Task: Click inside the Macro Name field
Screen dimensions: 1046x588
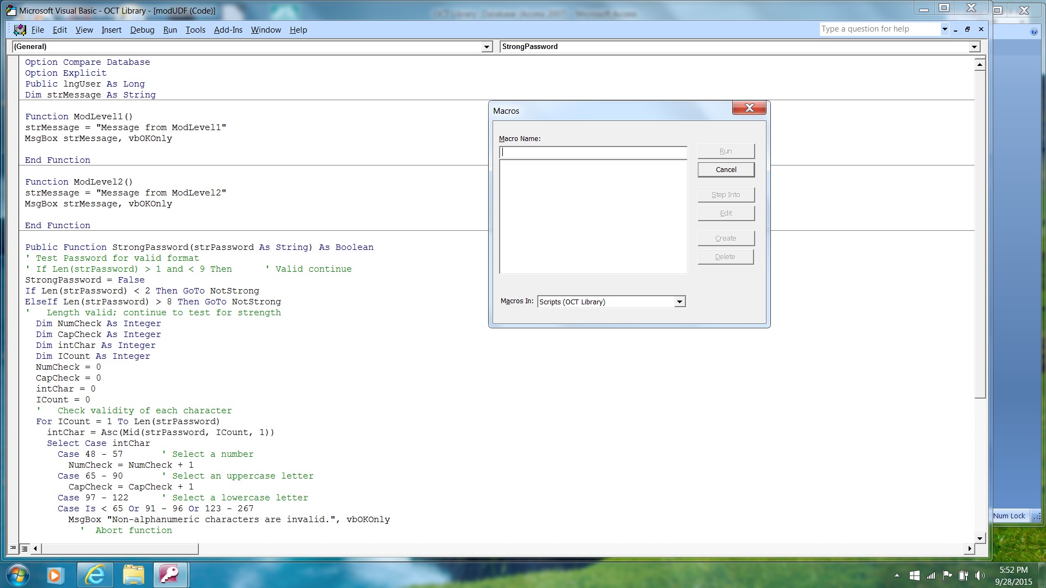Action: point(593,152)
